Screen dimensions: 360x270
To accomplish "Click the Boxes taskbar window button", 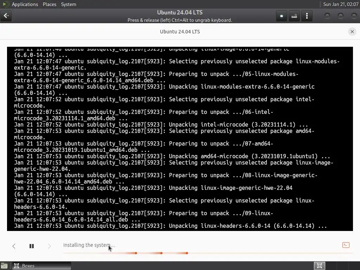I will 41,266.
